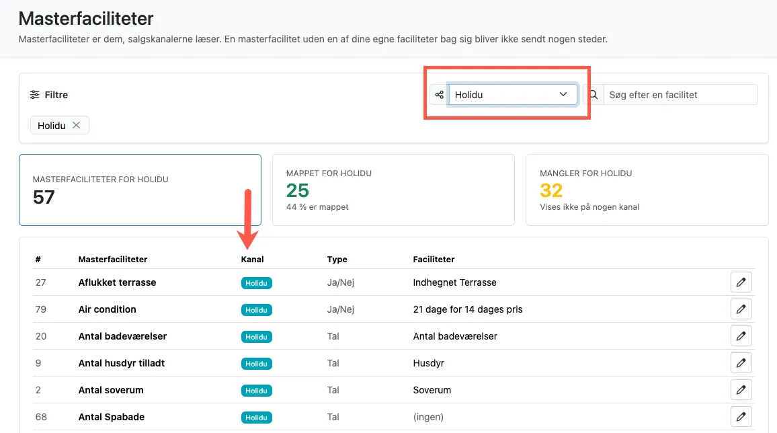
Task: Open the Holidu channel dropdown
Action: click(x=513, y=95)
